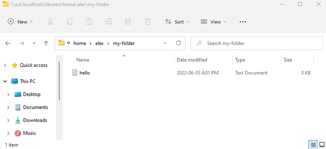Go back with the left arrow
The height and width of the screenshot is (149, 326).
point(8,43)
